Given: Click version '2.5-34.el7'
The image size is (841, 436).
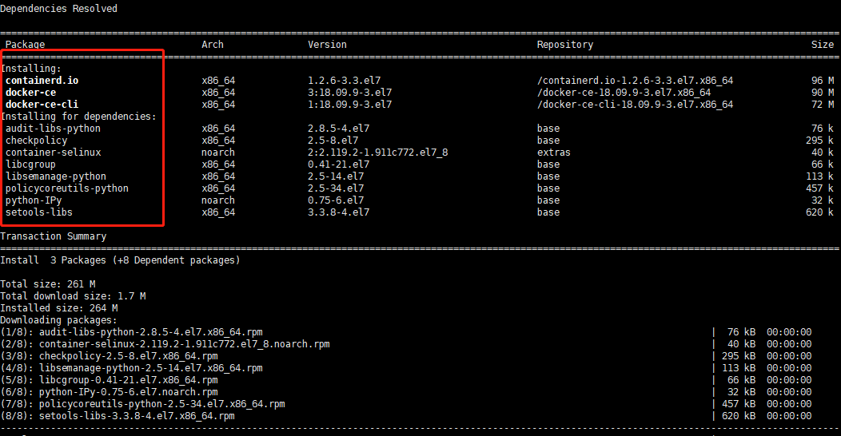Looking at the screenshot, I should coord(336,188).
